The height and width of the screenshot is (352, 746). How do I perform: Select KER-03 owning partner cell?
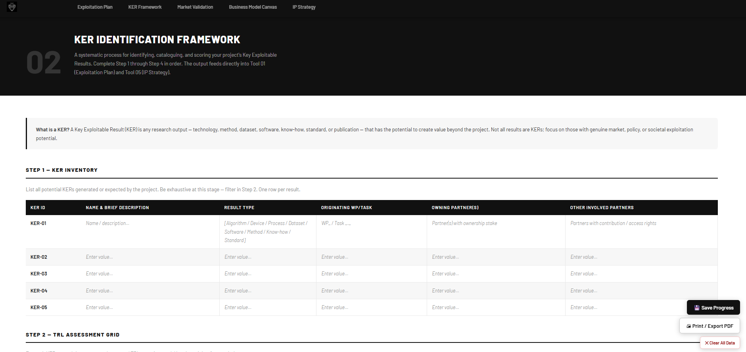click(496, 274)
